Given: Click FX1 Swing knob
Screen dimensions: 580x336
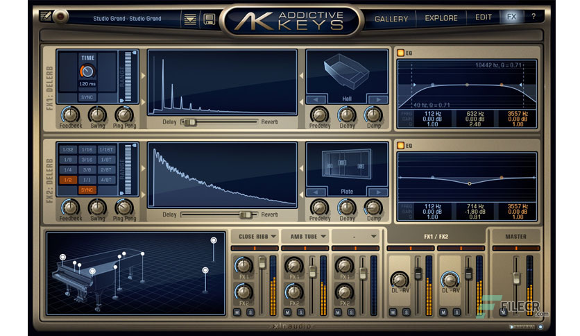Looking at the screenshot, I should [x=97, y=115].
